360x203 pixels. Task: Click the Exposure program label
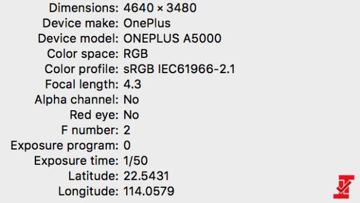65,146
